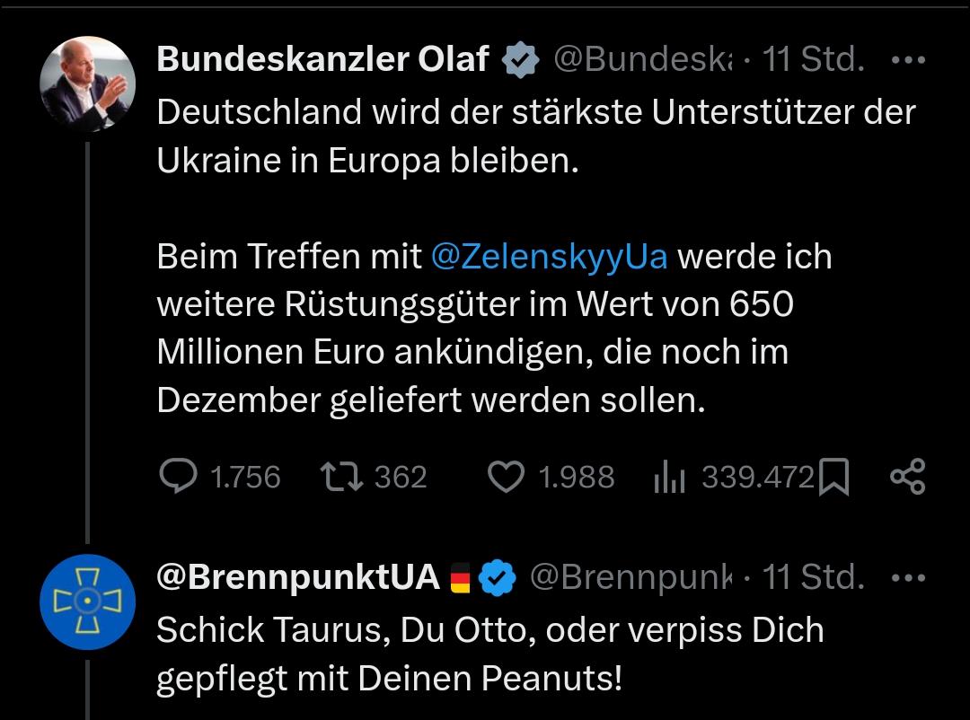Click the reply speech bubble icon
The width and height of the screenshot is (970, 720).
click(x=178, y=477)
